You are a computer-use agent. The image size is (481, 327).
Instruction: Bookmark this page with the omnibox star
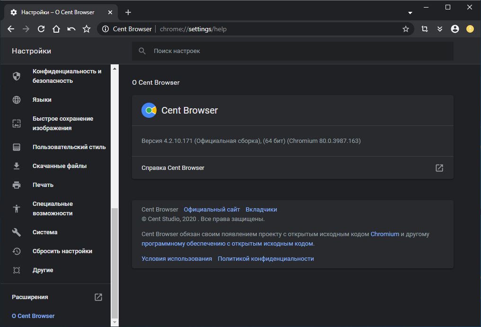pos(405,29)
